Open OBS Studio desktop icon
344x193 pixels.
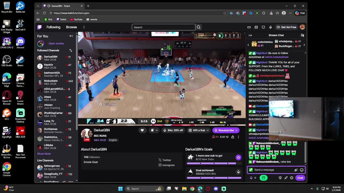[7, 61]
